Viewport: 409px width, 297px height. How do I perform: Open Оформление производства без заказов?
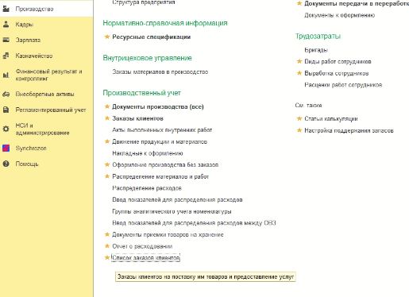[x=165, y=164]
